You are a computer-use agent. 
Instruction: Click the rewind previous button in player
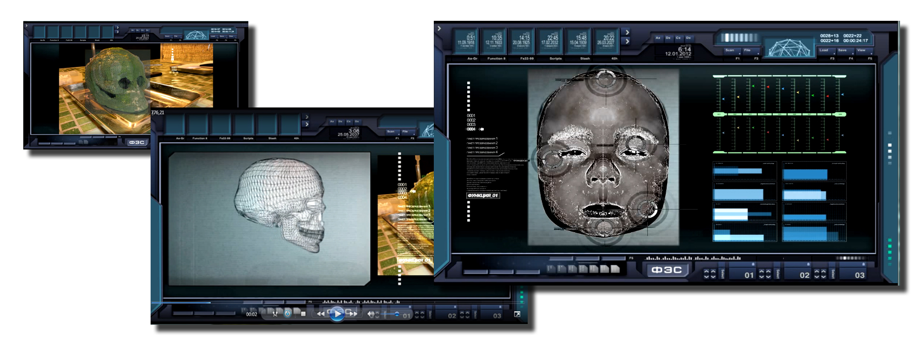click(321, 314)
